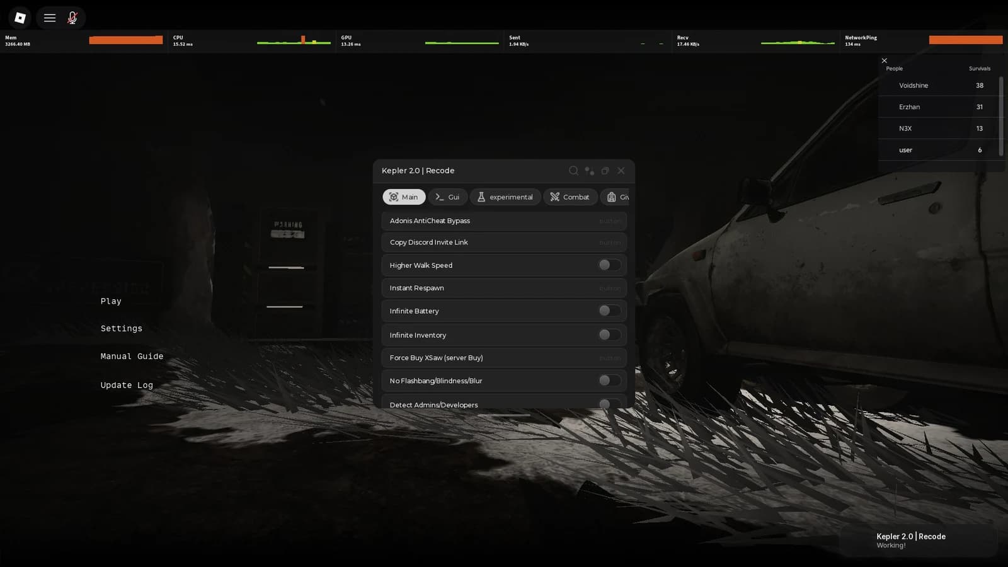The width and height of the screenshot is (1008, 567).
Task: Go to the Combat tab
Action: 570,197
